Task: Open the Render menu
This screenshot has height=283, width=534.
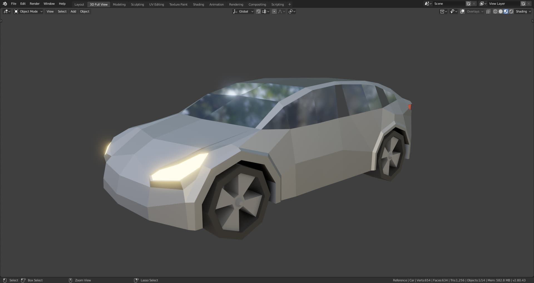Action: [35, 4]
